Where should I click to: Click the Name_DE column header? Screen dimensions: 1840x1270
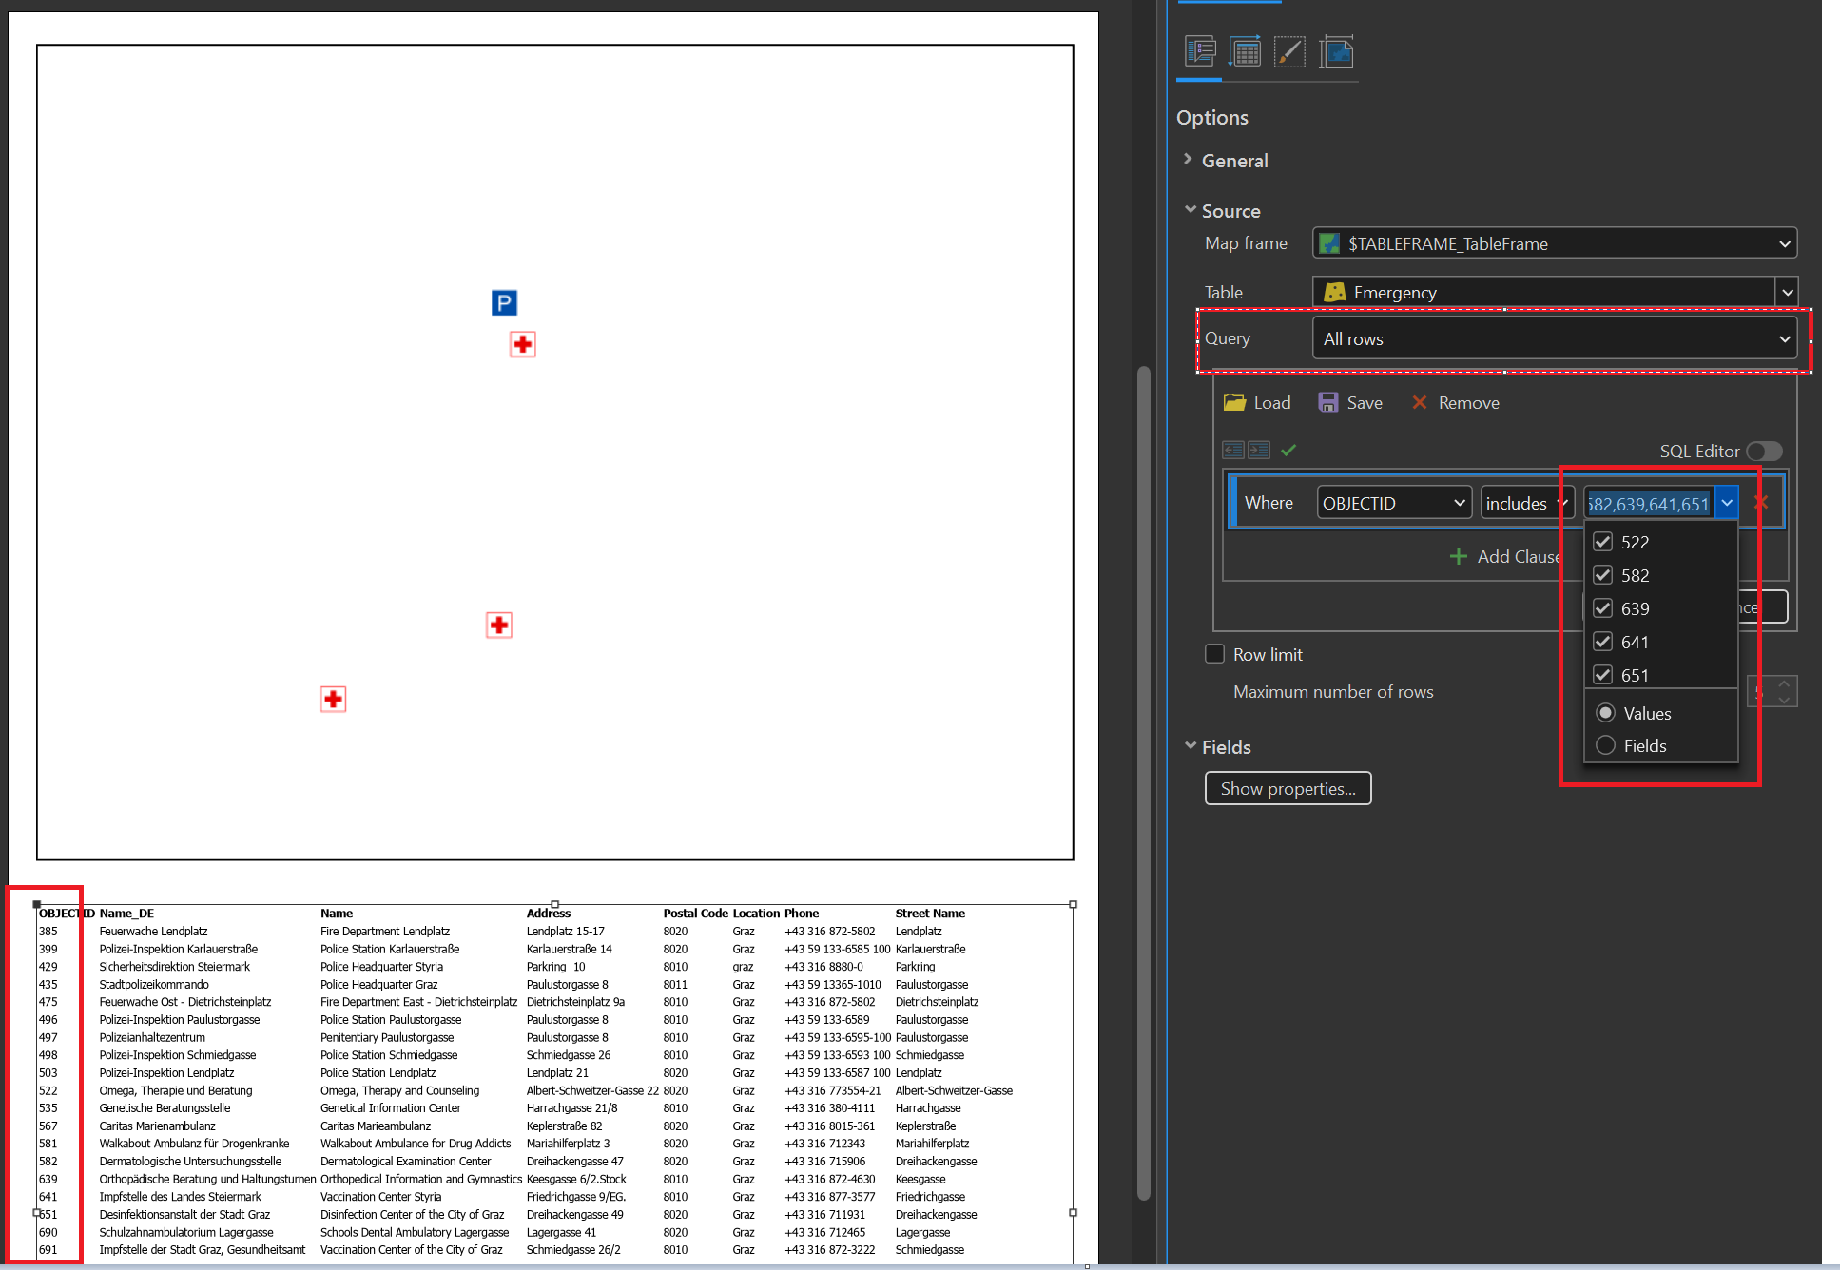(x=126, y=913)
